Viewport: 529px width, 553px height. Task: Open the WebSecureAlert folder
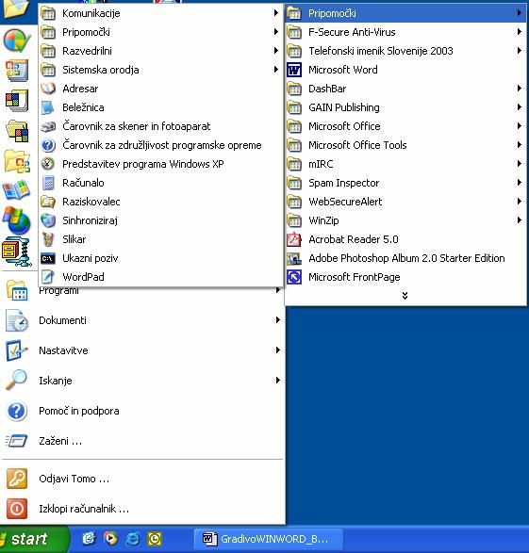(x=405, y=202)
